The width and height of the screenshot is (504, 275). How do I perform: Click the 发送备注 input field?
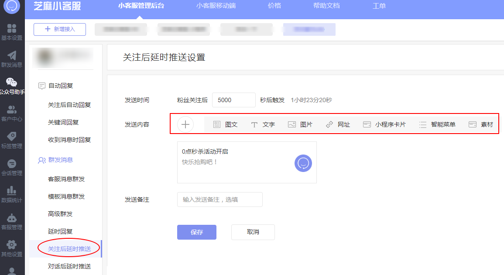point(220,200)
